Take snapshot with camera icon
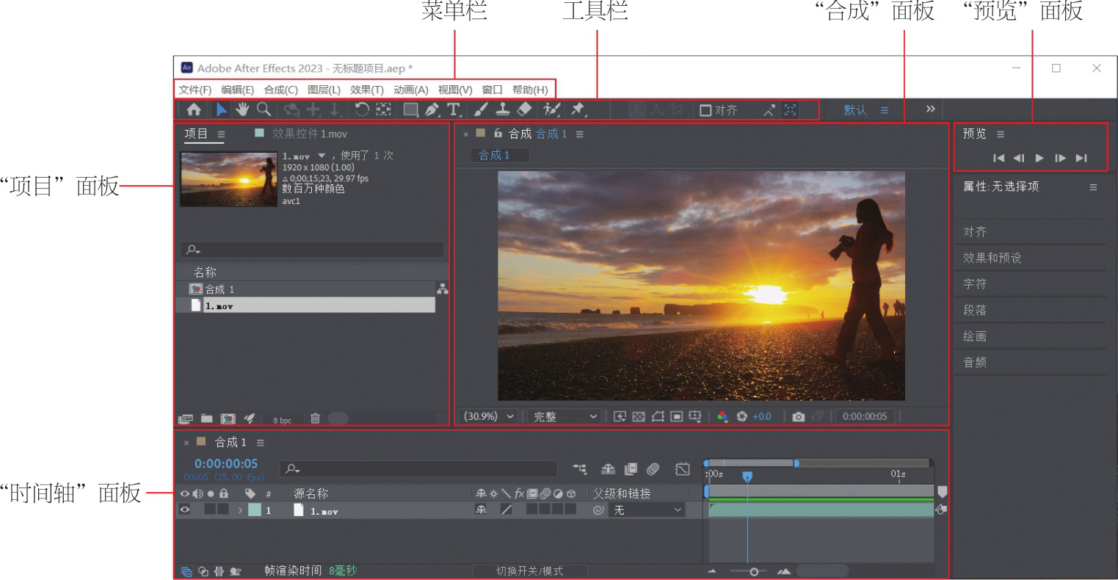This screenshot has width=1118, height=580. pyautogui.click(x=798, y=417)
